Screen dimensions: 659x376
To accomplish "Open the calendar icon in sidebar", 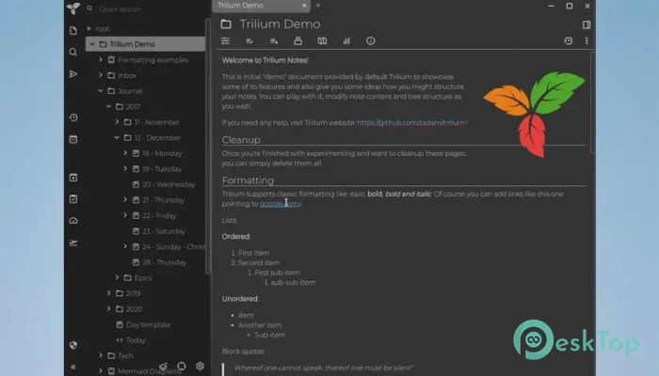I will [x=73, y=139].
